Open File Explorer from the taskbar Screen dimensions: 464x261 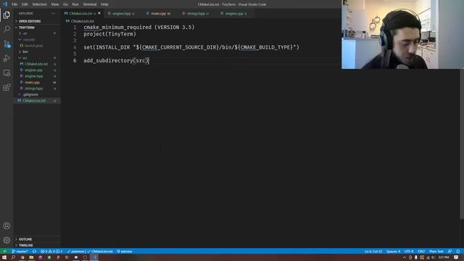point(31,258)
